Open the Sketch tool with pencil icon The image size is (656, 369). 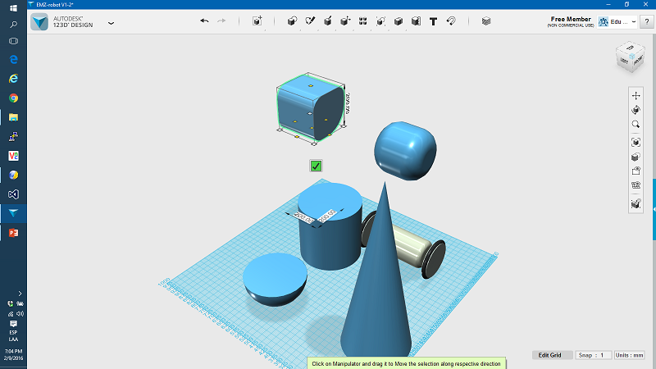point(310,21)
